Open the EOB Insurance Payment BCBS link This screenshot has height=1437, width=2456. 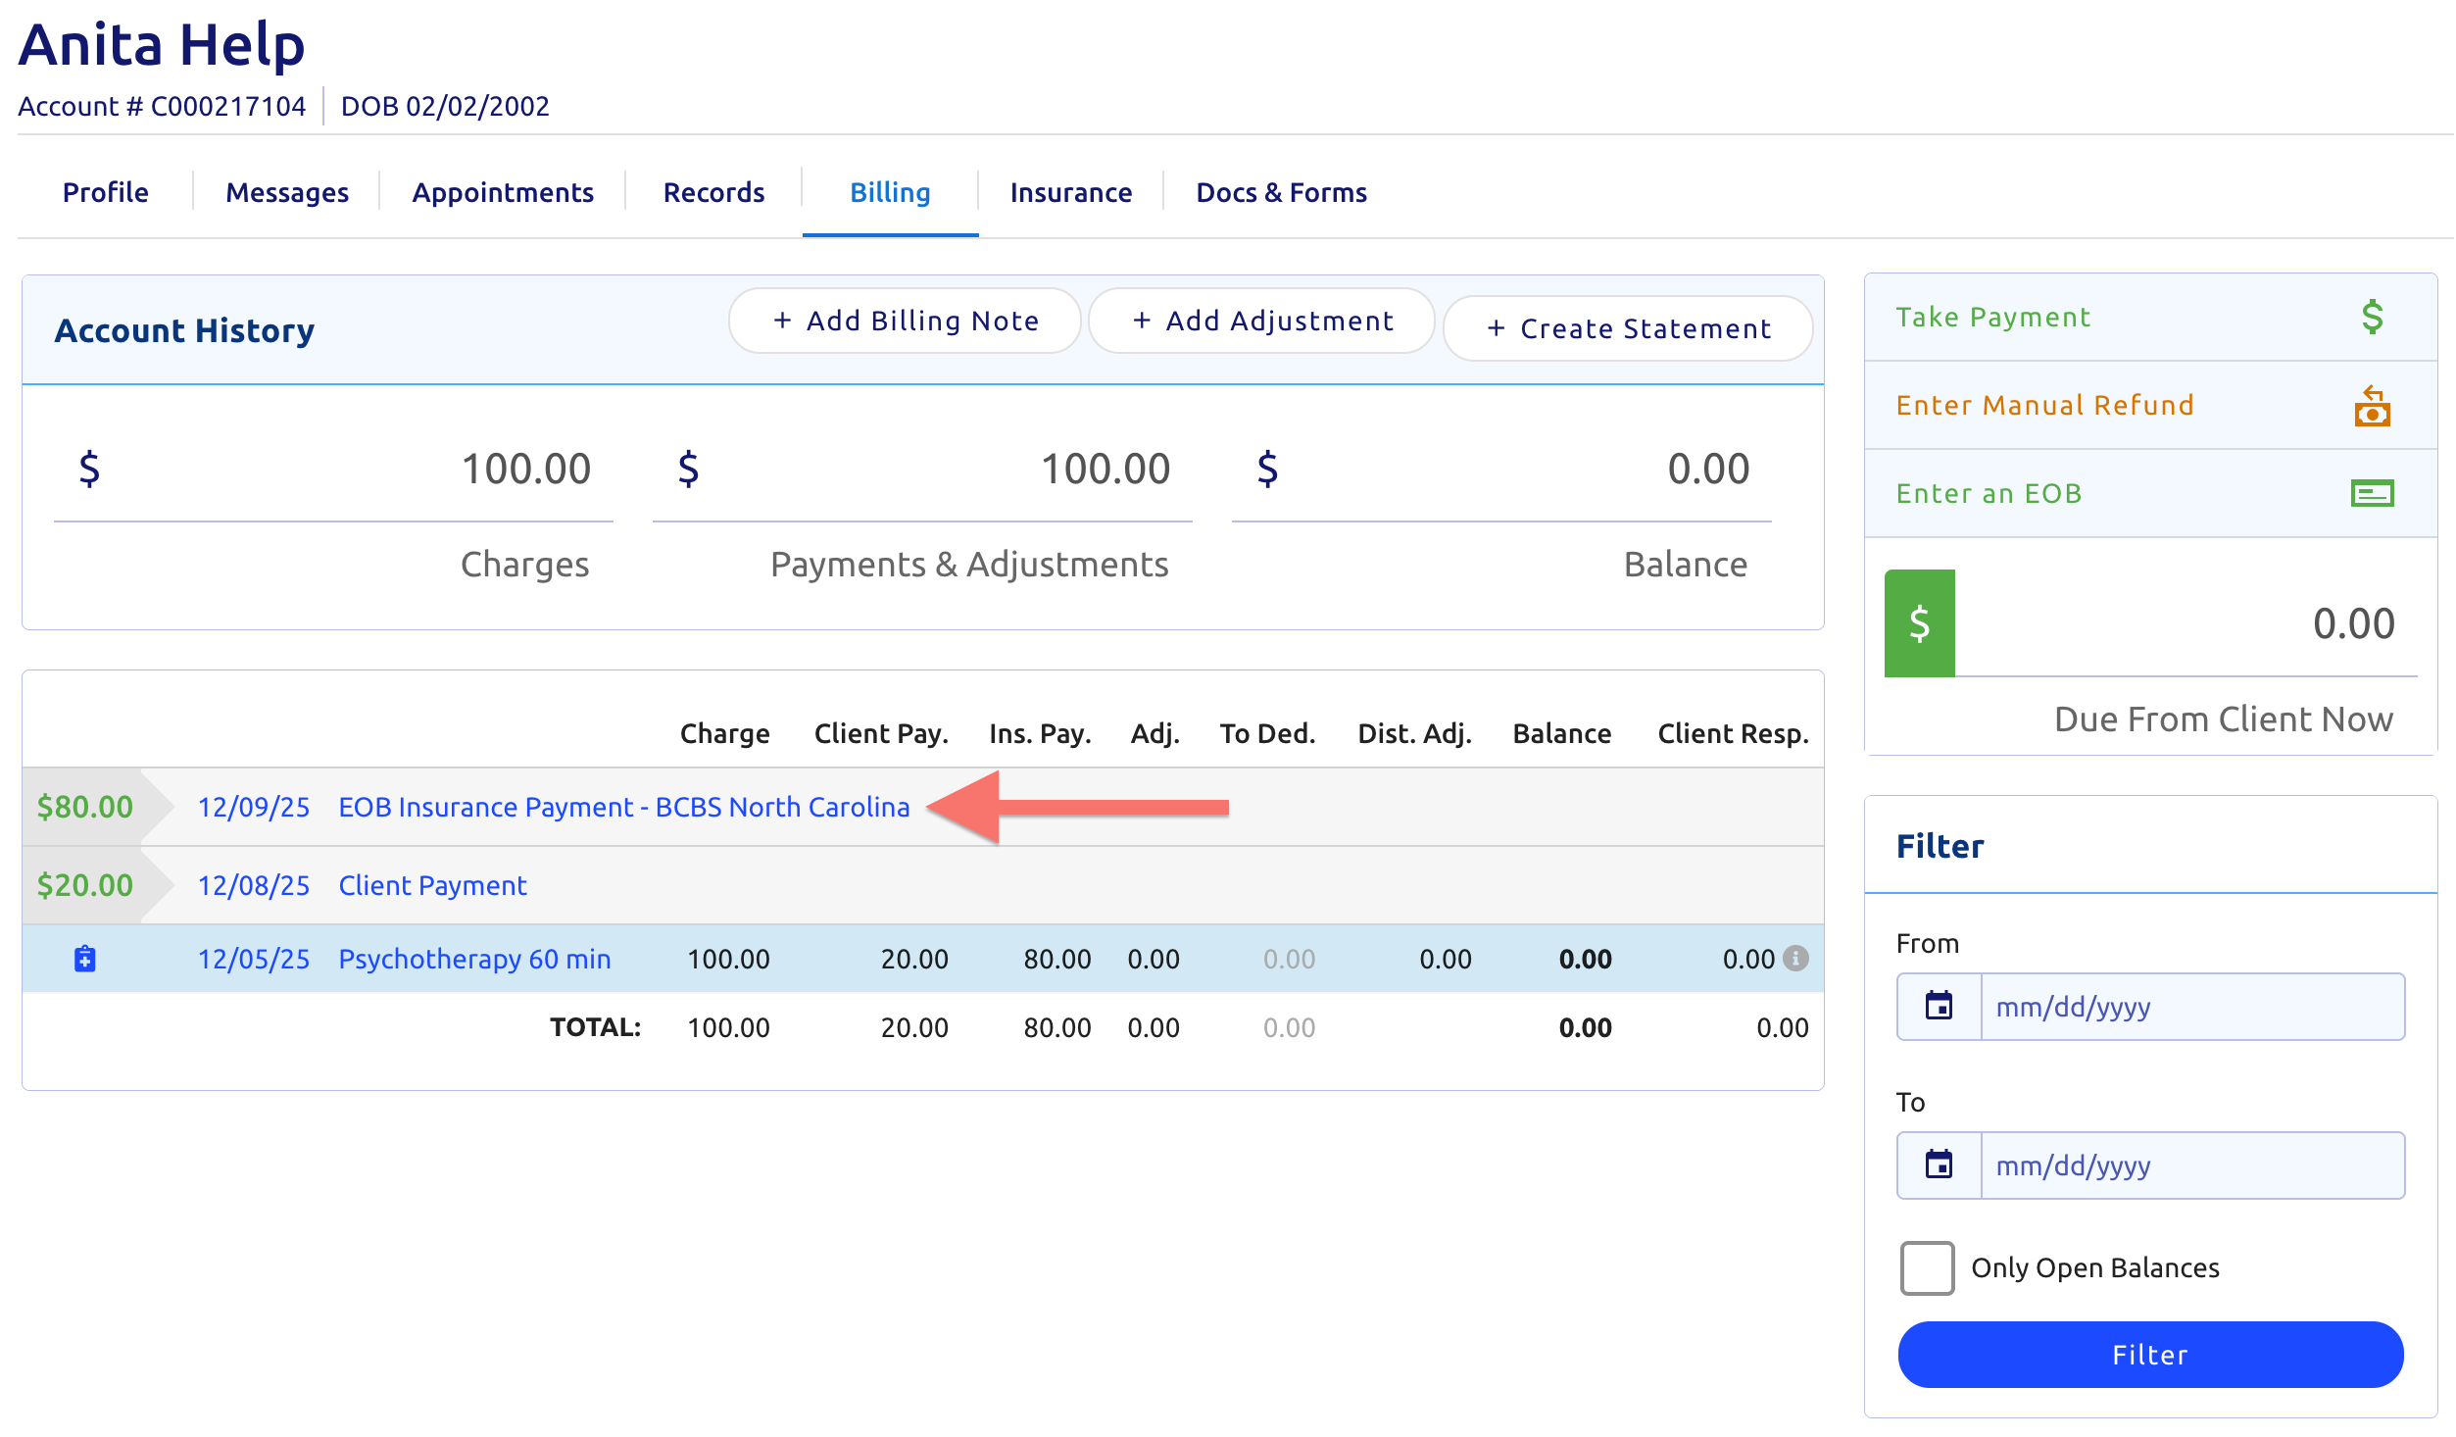(x=623, y=807)
